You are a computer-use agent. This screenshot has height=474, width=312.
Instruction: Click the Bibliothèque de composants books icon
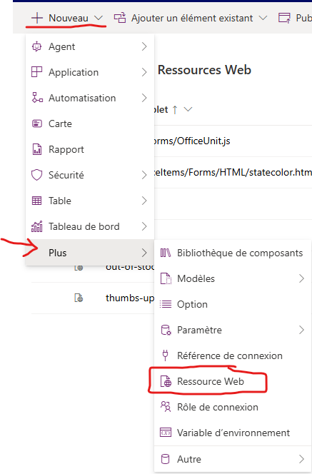166,253
